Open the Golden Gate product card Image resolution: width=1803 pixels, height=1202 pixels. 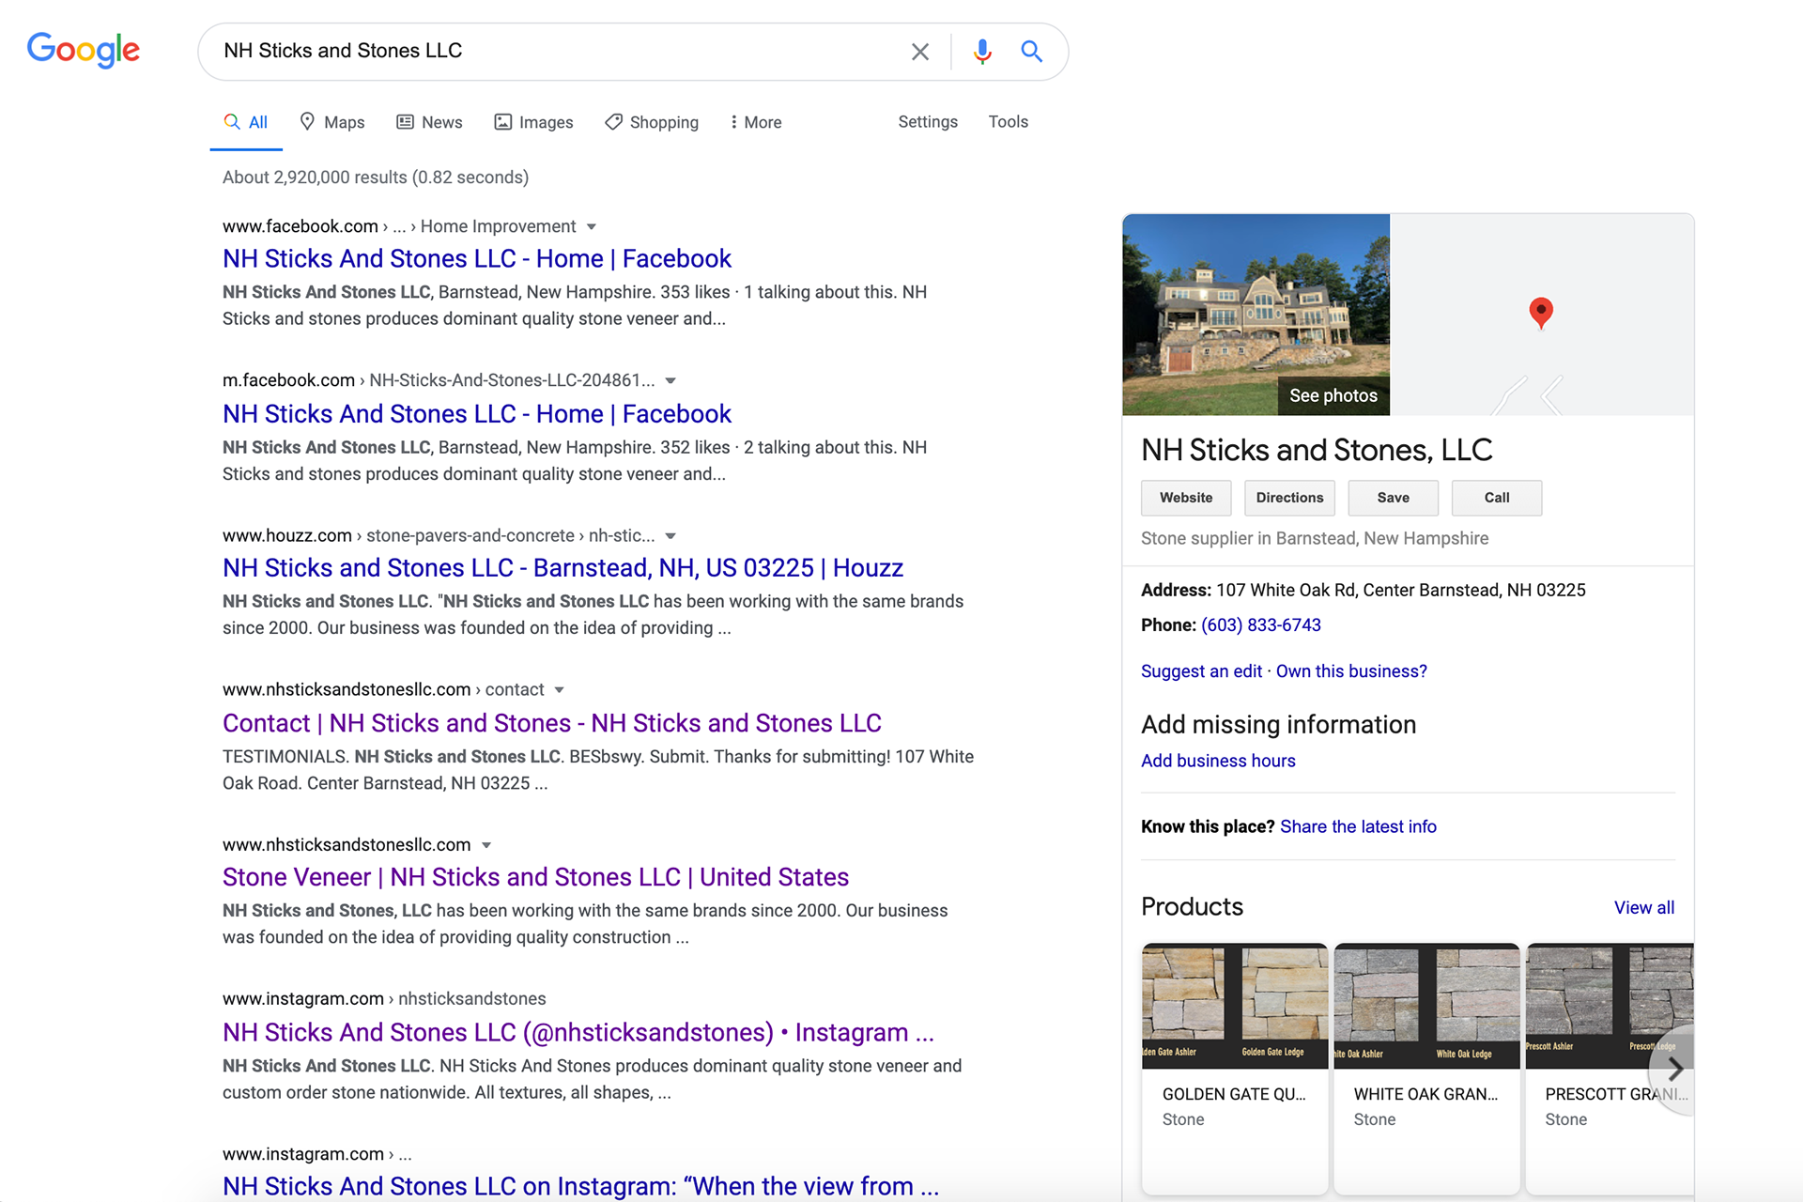tap(1235, 1069)
